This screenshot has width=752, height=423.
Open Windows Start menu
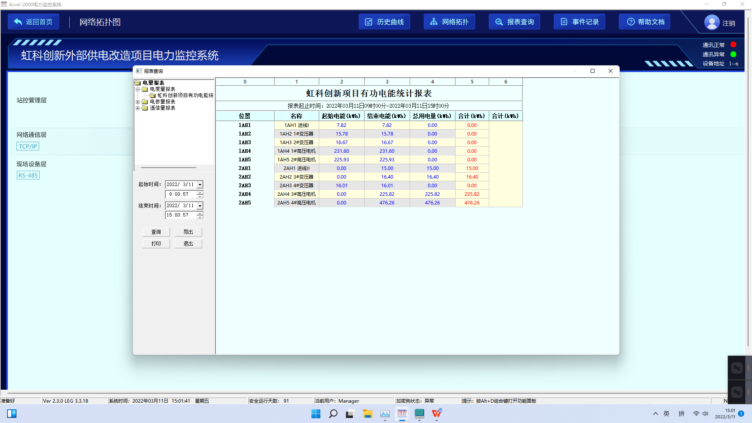click(316, 414)
